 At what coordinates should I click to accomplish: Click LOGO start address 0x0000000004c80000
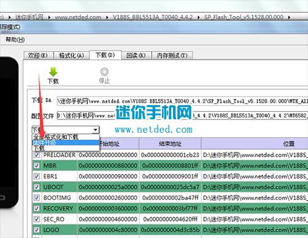coord(108,230)
